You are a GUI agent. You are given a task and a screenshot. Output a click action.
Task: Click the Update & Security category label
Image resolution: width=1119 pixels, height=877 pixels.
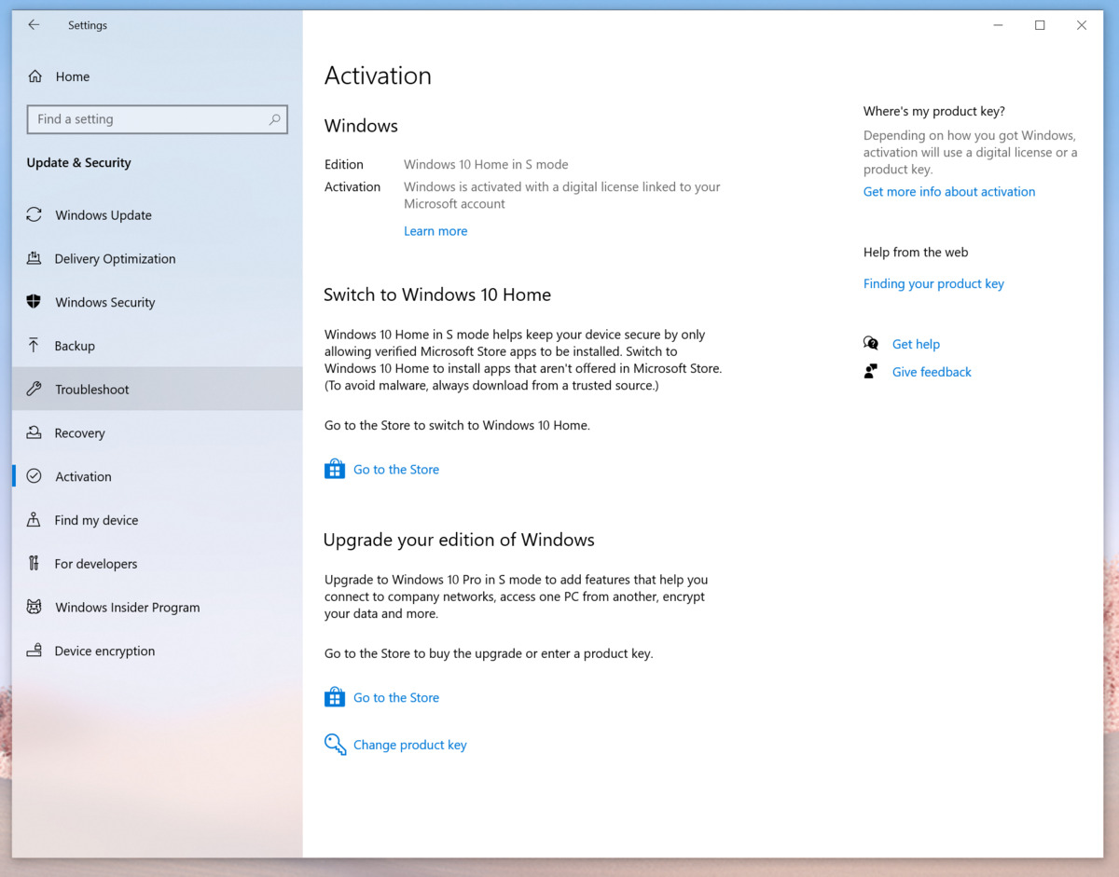[79, 162]
